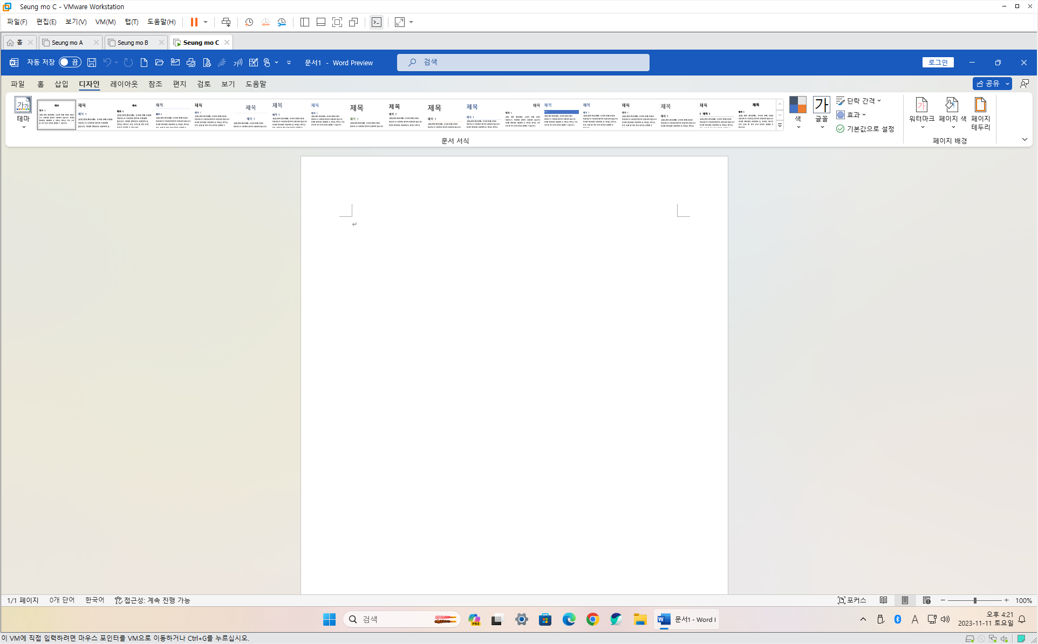Click Set as Default (기본값으로 설정) button
Image resolution: width=1038 pixels, height=644 pixels.
865,129
